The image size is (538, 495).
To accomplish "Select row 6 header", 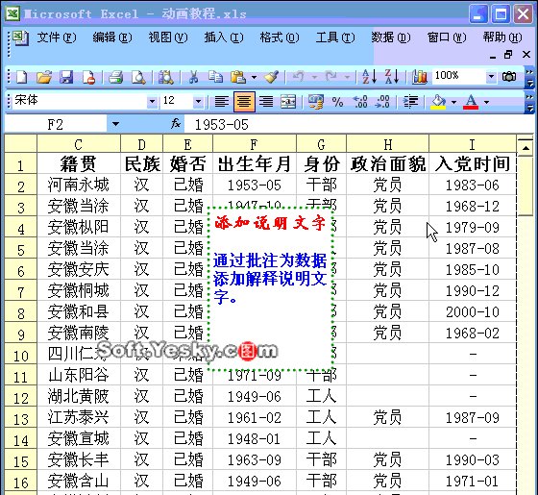I will [20, 270].
